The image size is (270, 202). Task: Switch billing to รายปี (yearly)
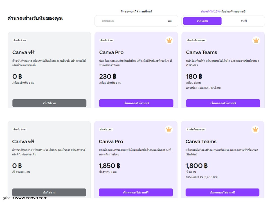[x=244, y=21]
